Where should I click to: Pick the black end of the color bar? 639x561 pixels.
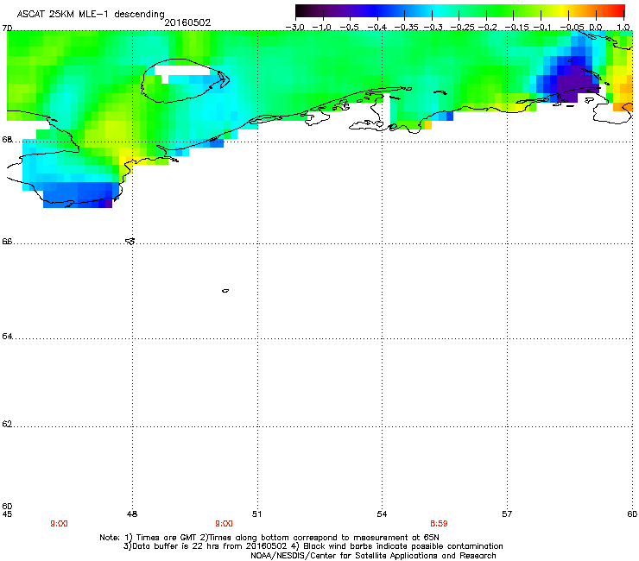(299, 10)
